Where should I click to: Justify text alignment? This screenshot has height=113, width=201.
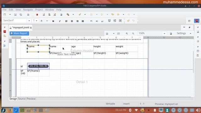click(83, 21)
